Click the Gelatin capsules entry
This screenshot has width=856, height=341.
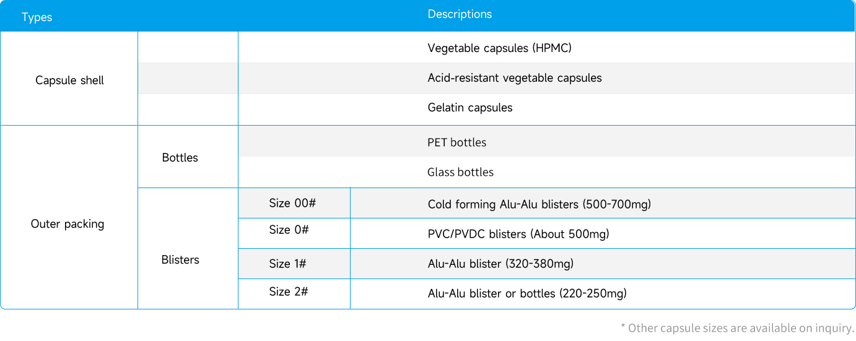click(x=470, y=108)
